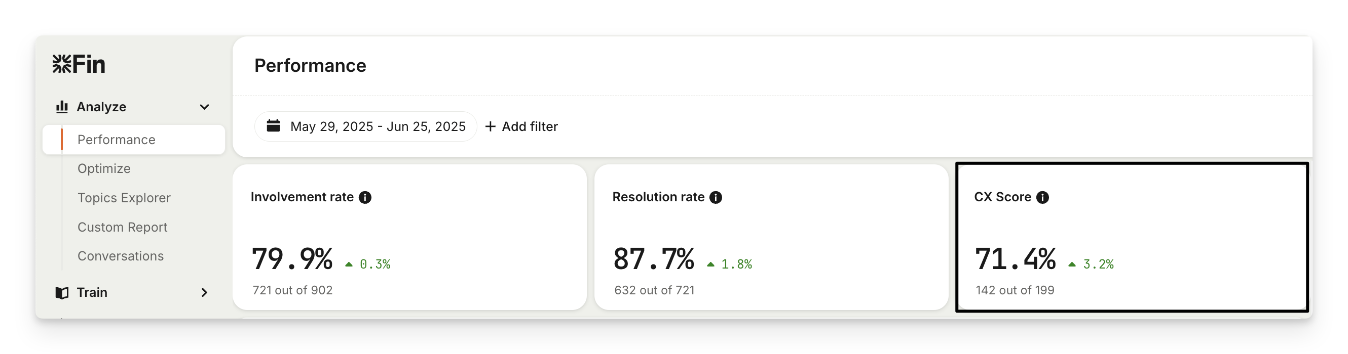Click the Analyze bar chart icon
1348x354 pixels.
tap(62, 107)
